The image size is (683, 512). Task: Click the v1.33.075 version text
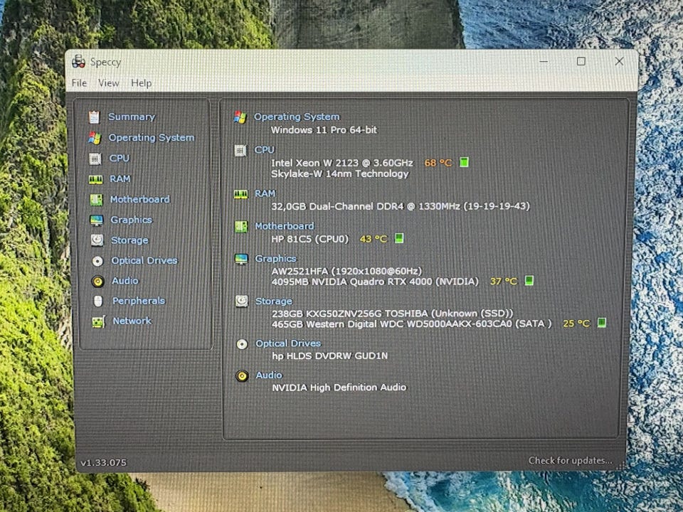tap(104, 462)
